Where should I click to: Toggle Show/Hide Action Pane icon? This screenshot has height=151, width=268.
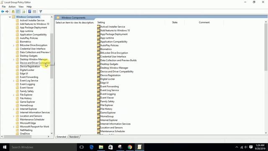point(34,11)
